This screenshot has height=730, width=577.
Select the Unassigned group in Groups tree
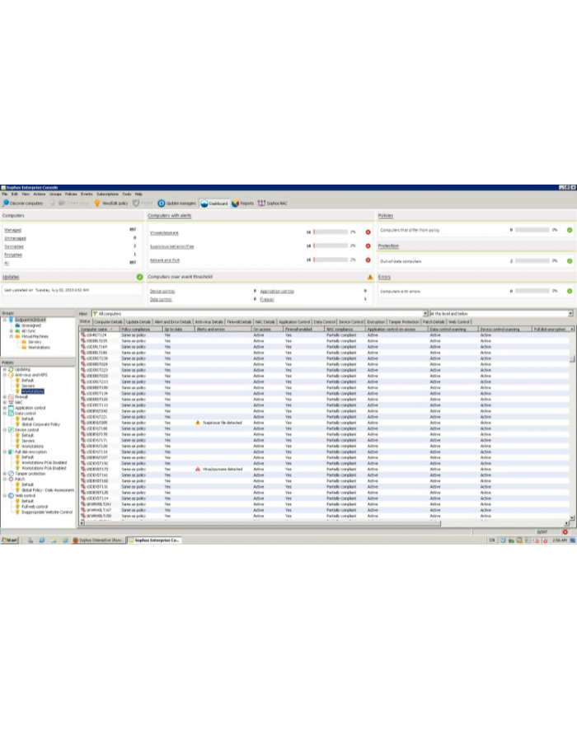[30, 325]
